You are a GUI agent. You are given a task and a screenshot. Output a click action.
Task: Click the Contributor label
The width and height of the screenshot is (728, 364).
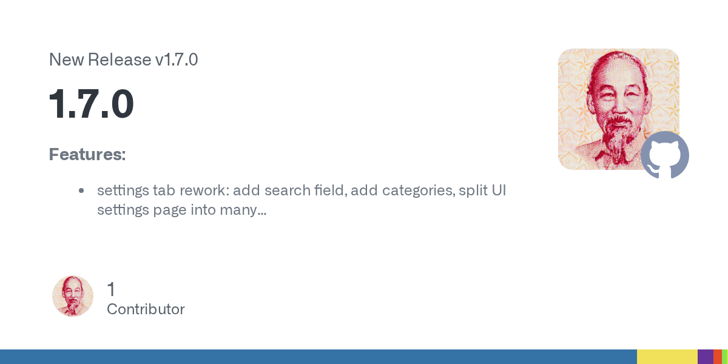tap(146, 309)
